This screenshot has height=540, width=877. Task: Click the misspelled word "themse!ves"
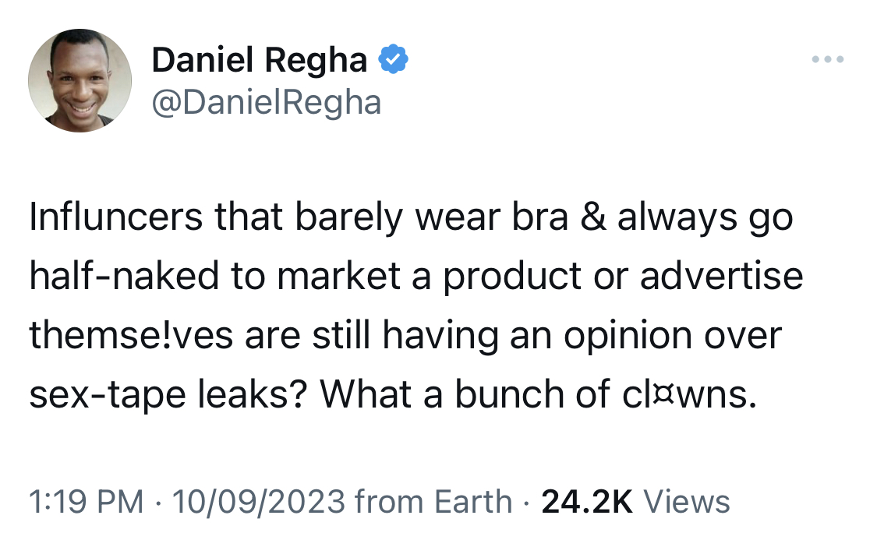(x=131, y=335)
